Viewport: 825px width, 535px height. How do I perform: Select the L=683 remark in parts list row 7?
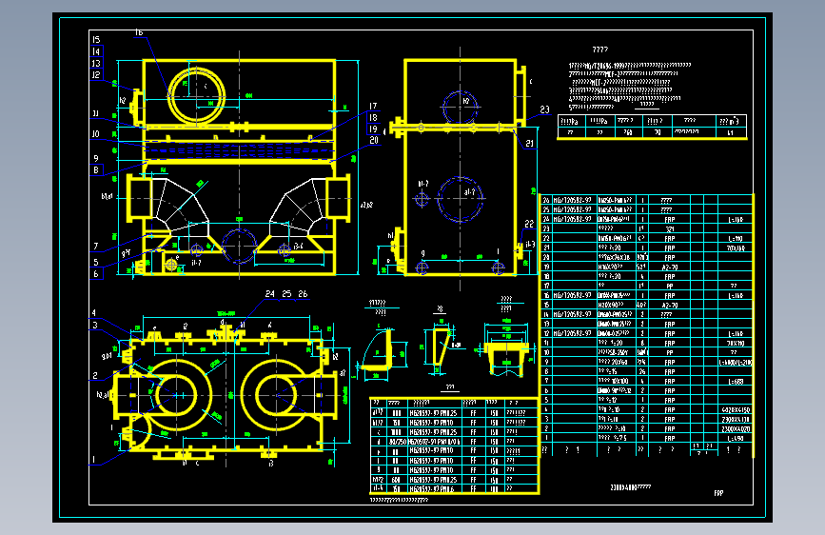[x=736, y=381]
